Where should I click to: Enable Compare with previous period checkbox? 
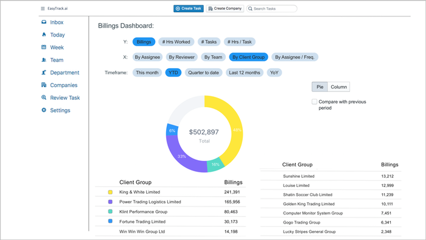point(315,102)
